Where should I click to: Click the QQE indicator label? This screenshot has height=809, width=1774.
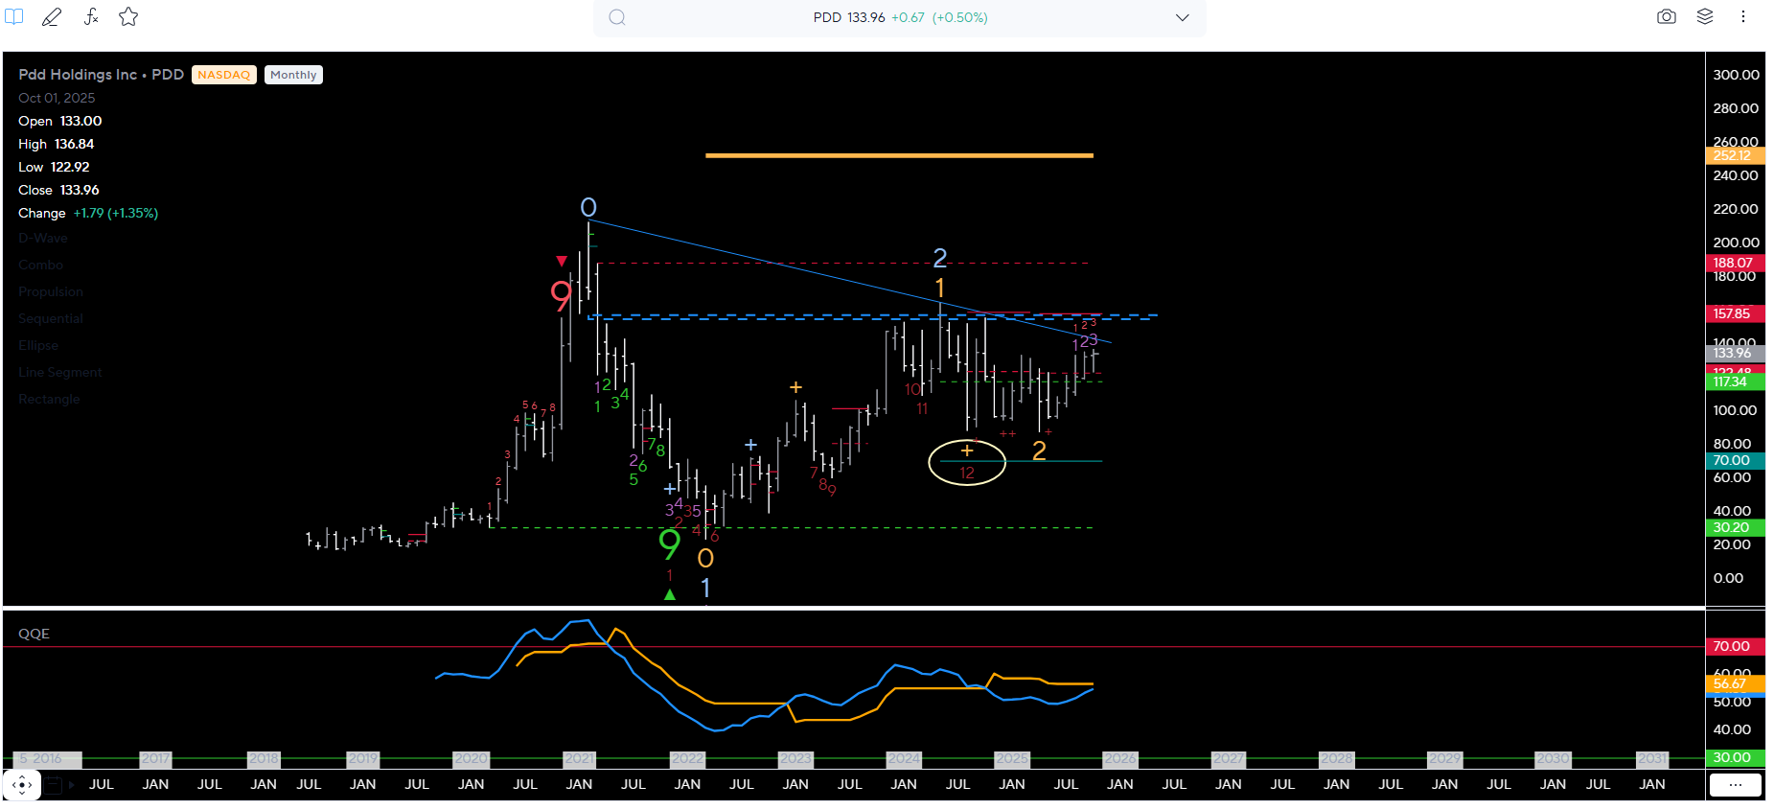(x=34, y=634)
